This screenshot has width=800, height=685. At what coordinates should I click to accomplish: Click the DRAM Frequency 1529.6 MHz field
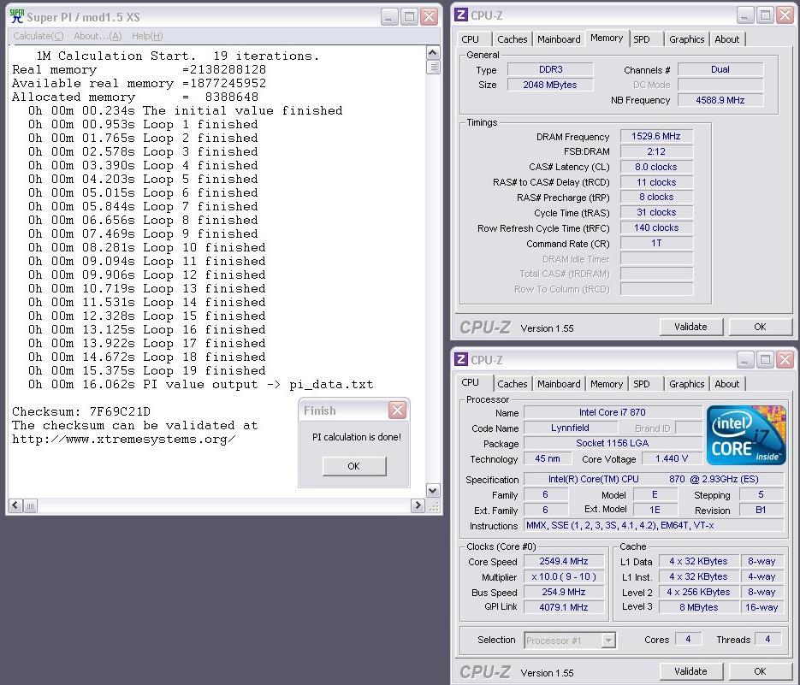point(656,136)
